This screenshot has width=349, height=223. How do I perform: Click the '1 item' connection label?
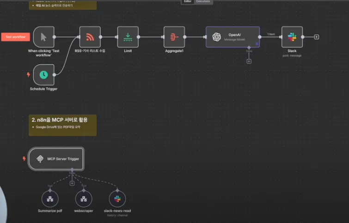tap(271, 34)
